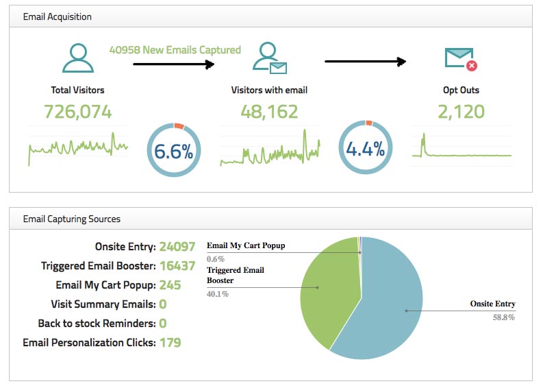Click arrow between Total Visitors and email

click(x=174, y=64)
